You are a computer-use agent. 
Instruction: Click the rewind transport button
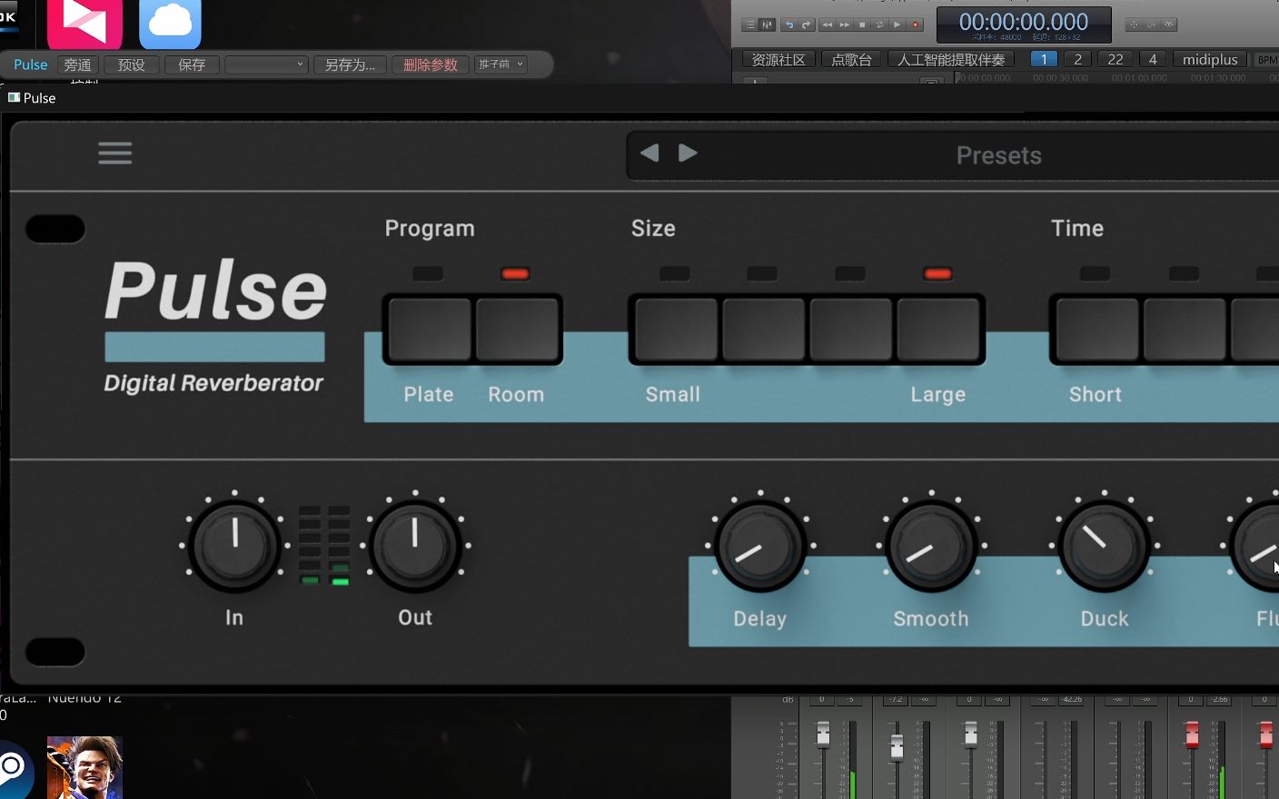click(x=828, y=25)
